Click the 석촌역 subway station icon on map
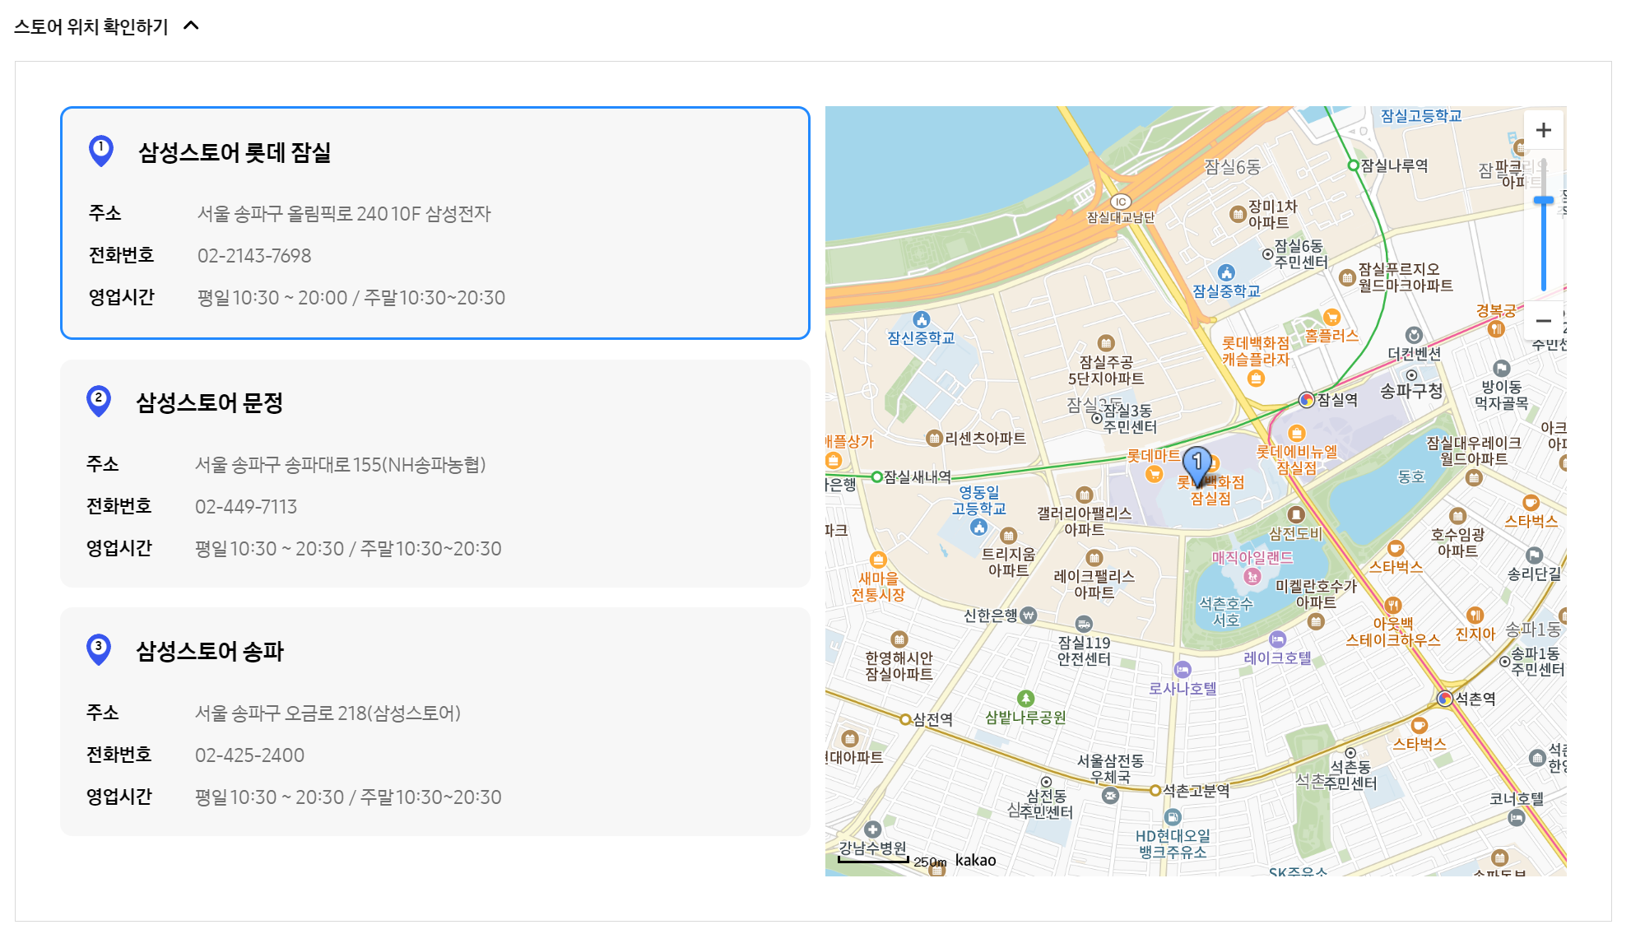 click(x=1444, y=699)
